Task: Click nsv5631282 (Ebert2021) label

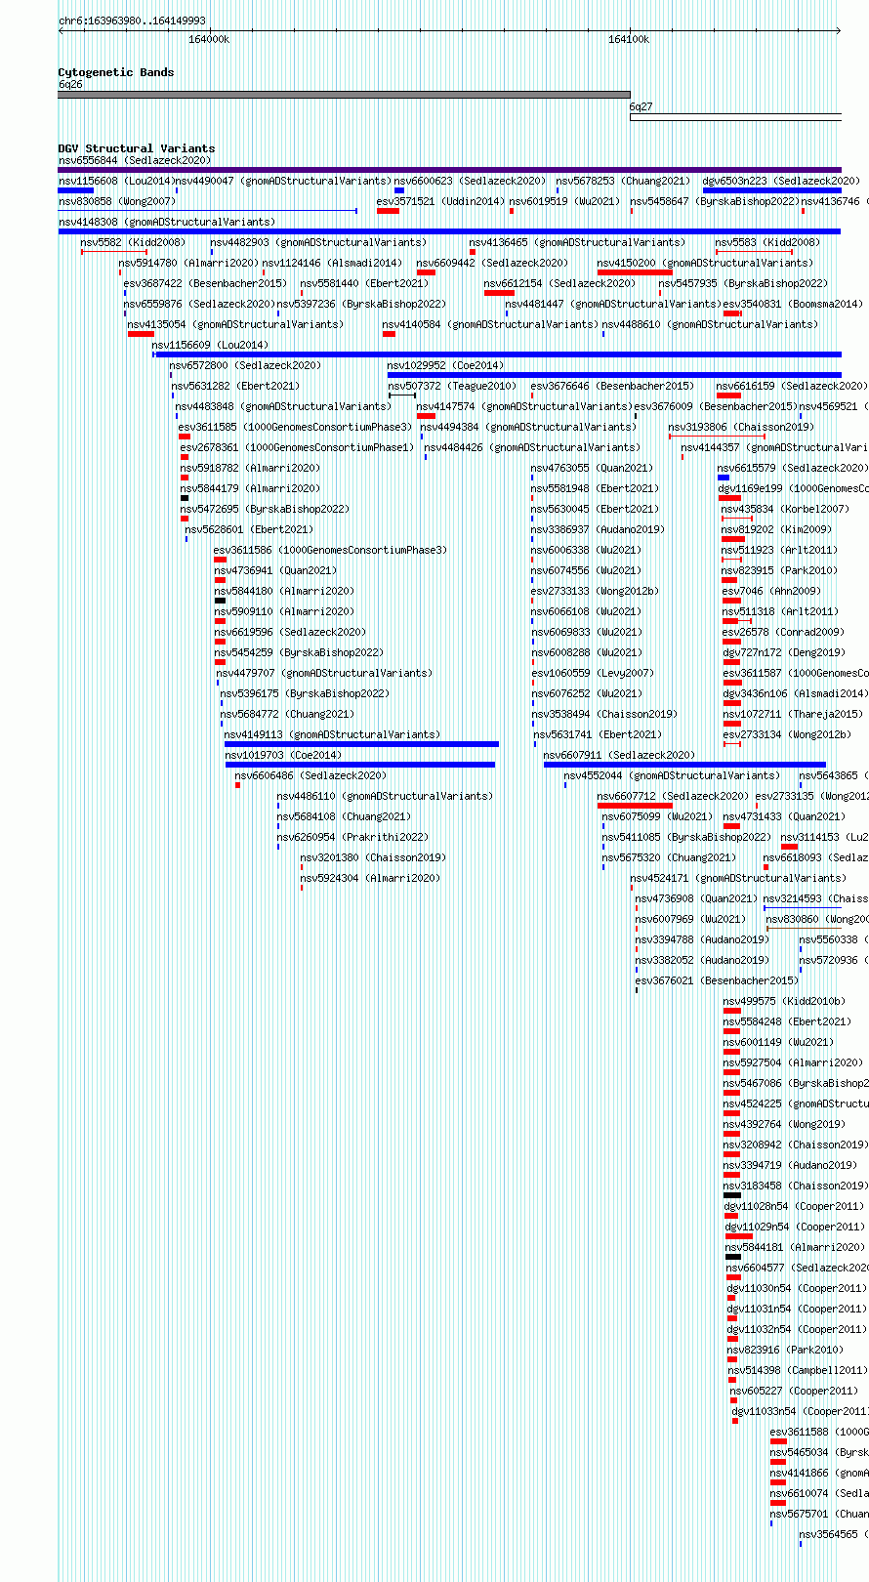Action: [x=235, y=386]
